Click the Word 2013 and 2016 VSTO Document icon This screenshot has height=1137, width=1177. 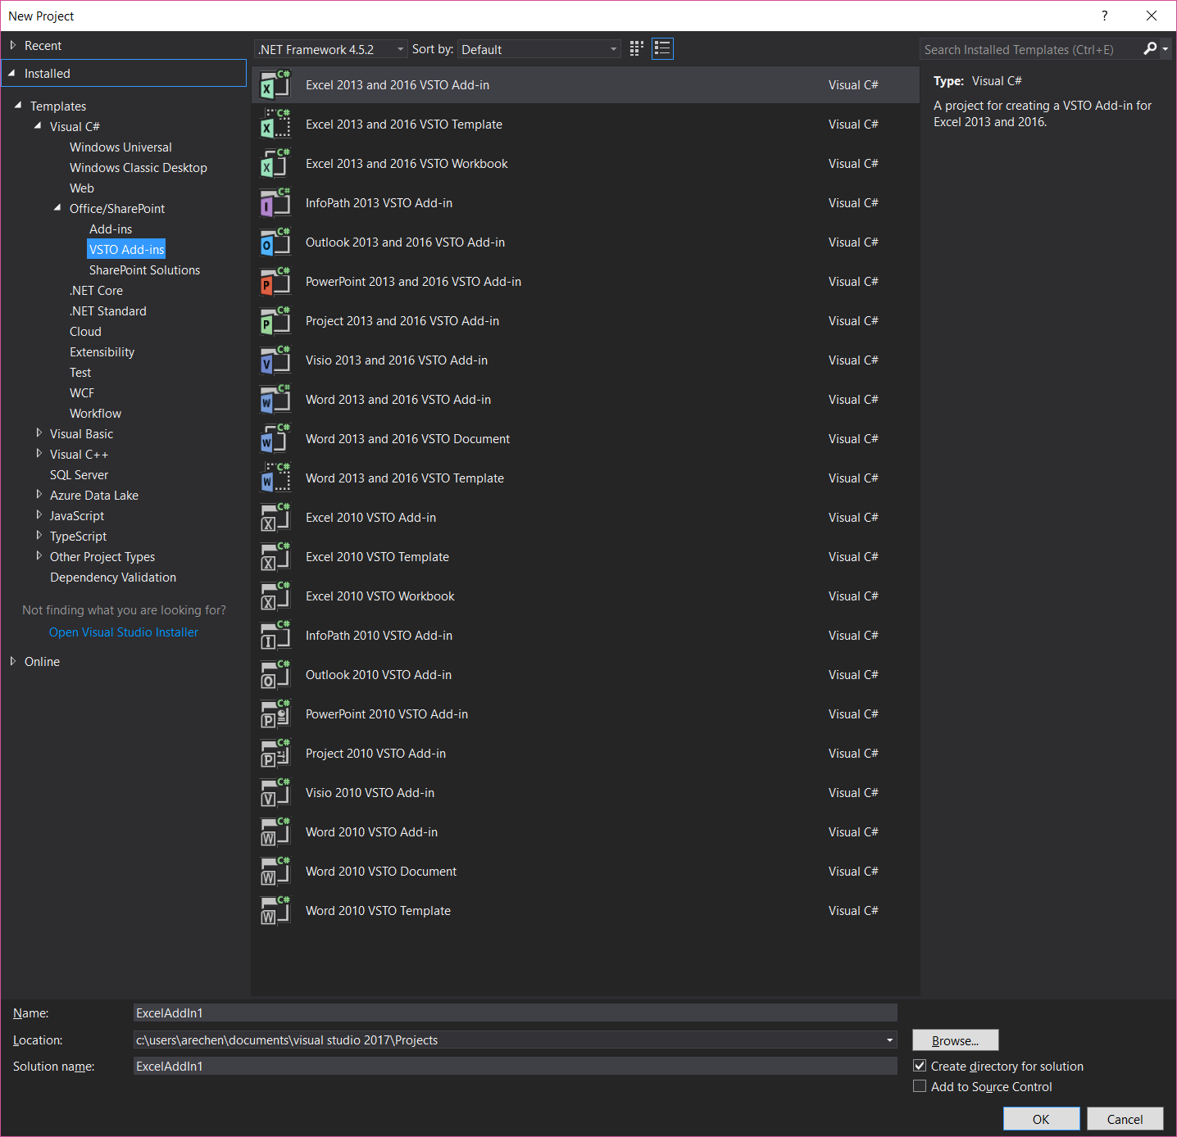tap(275, 439)
